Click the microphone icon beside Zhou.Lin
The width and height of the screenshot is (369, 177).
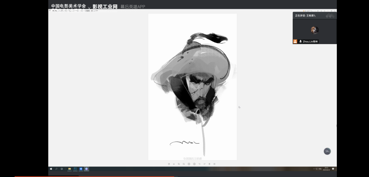coord(301,42)
